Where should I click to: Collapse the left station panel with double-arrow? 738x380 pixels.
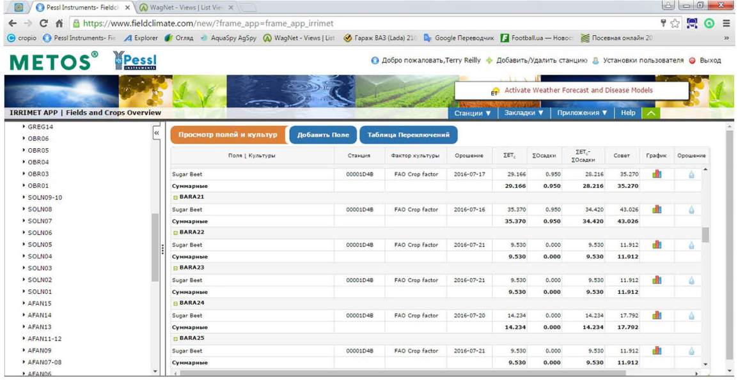157,132
